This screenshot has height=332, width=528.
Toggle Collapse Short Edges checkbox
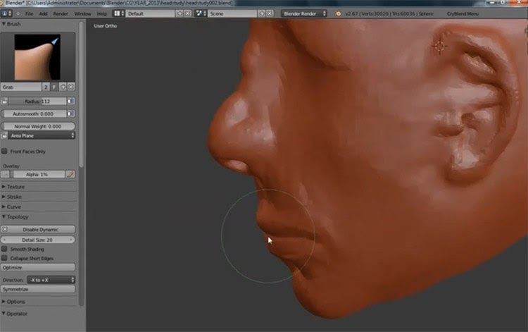[4, 258]
